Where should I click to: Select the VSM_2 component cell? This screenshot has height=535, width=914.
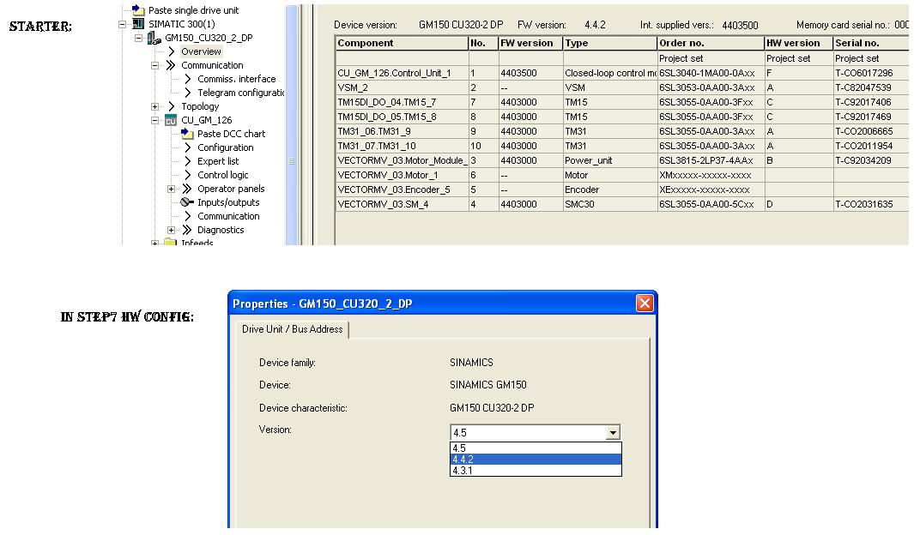coord(403,88)
